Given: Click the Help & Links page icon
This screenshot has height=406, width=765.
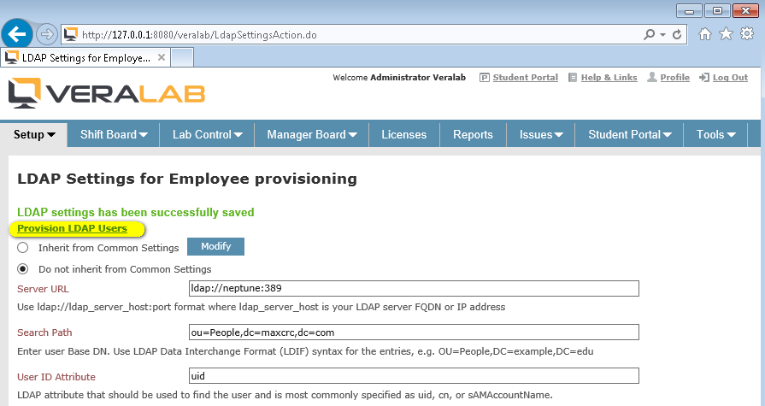Looking at the screenshot, I should [573, 78].
